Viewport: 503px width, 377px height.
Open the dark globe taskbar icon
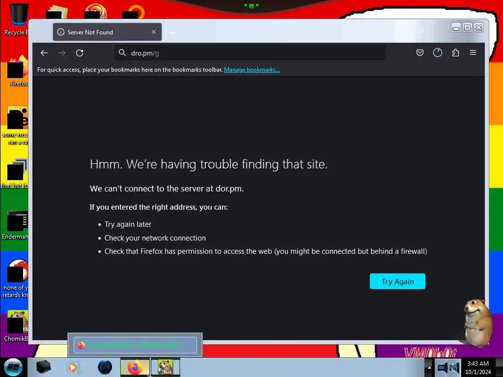tap(105, 367)
